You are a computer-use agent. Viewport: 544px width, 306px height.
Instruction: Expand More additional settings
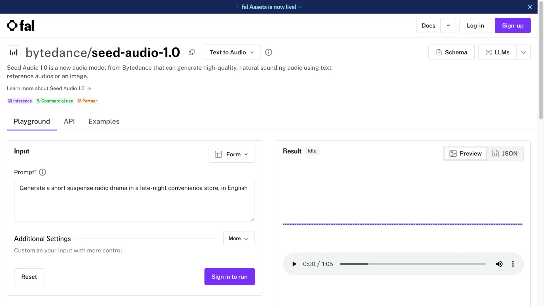239,239
